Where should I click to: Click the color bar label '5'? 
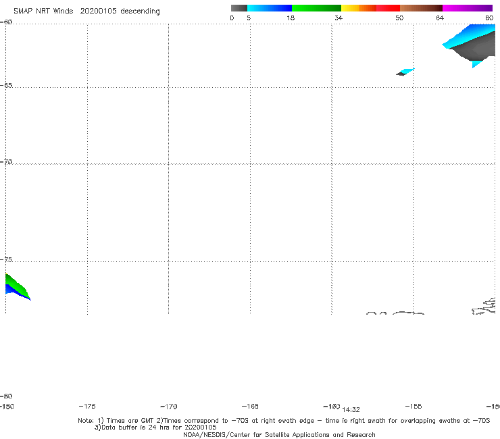(249, 18)
